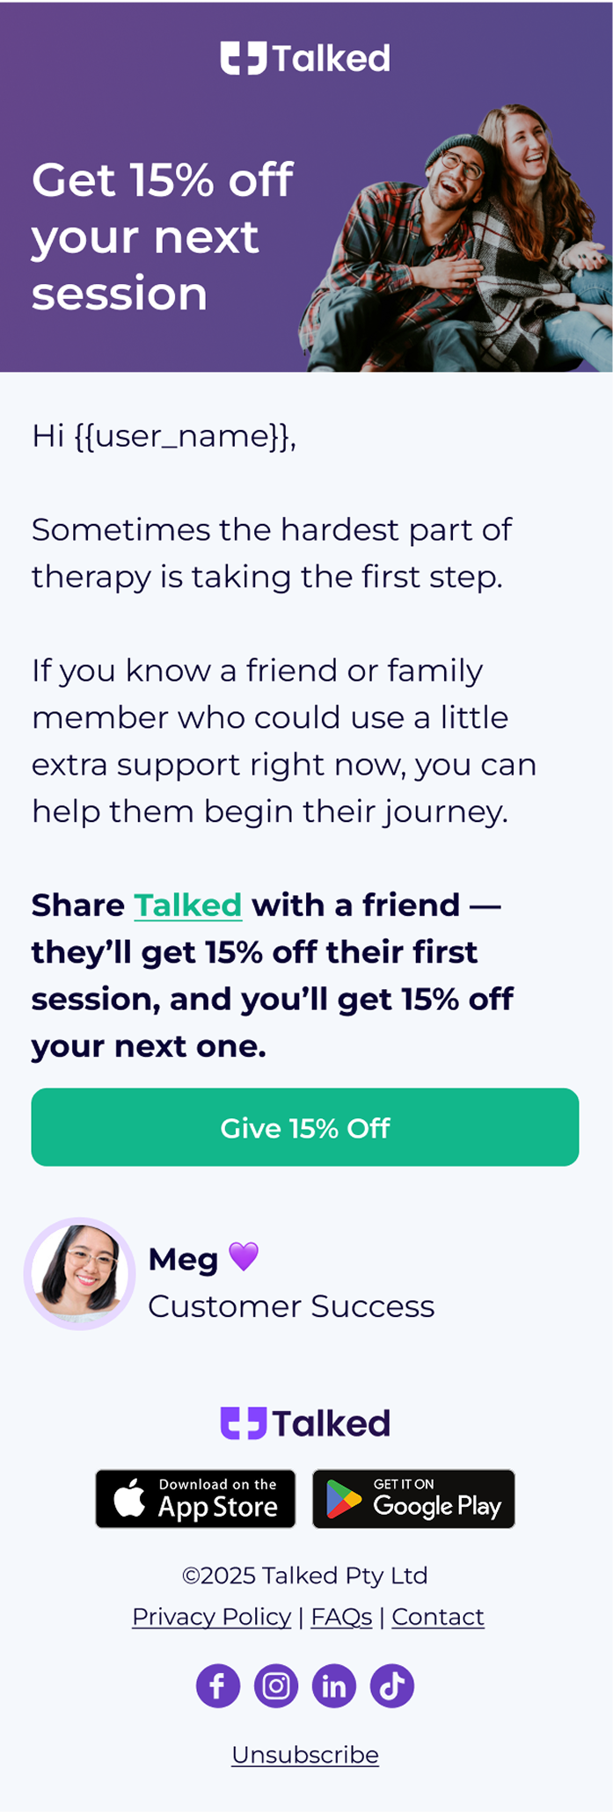Visit the LinkedIn social icon
Viewport: 613px width, 1812px height.
[x=334, y=1685]
